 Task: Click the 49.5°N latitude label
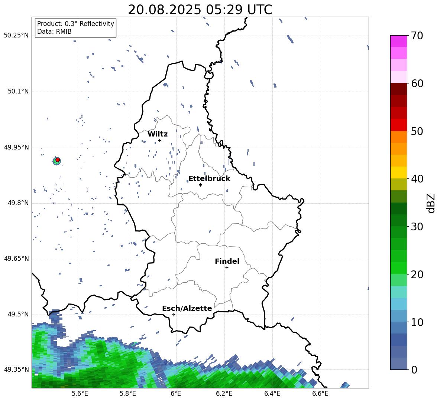tap(18, 314)
